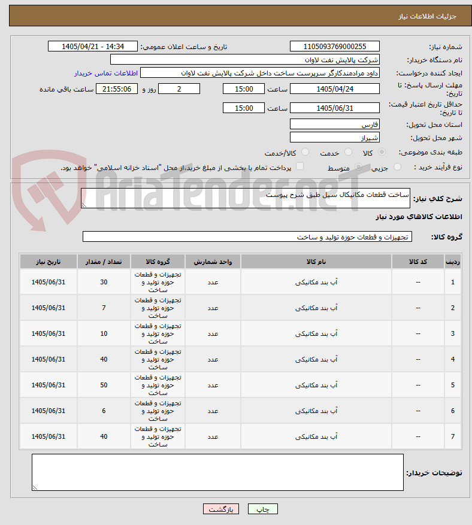Viewport: 472px width, 525px height.
Task: Click the واحد شمارش column header
Action: [213, 262]
